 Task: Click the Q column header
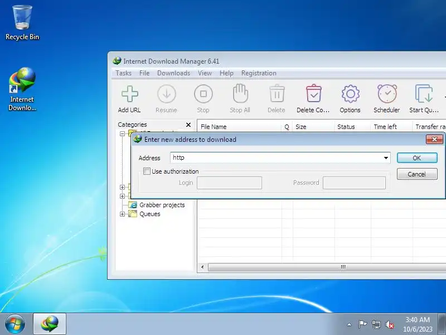[287, 127]
